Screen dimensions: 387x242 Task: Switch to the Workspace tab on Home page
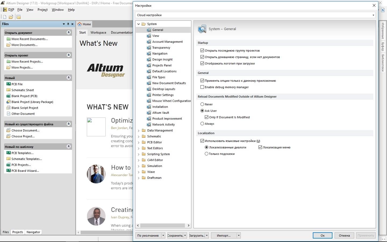pos(98,33)
